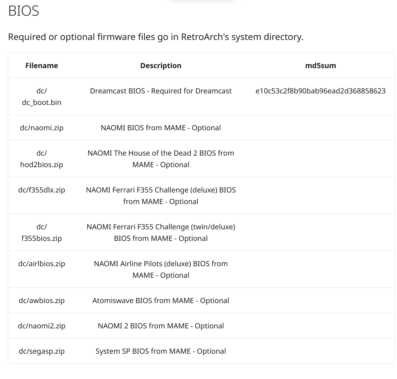397x379 pixels.
Task: Click the dc/hod2bios.zip filename cell
Action: [42, 159]
